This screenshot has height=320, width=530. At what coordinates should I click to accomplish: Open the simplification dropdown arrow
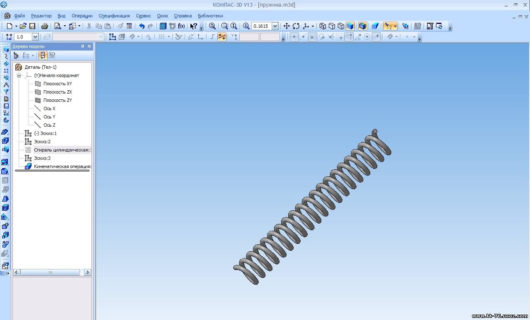[395, 26]
